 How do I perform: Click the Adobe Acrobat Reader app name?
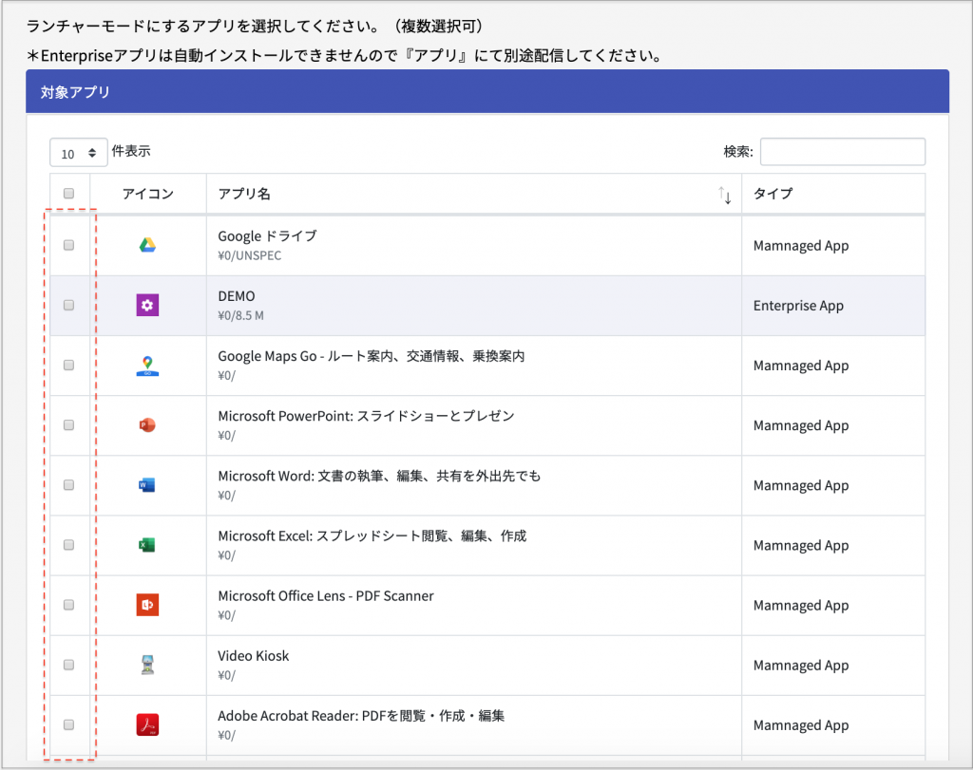pos(361,716)
